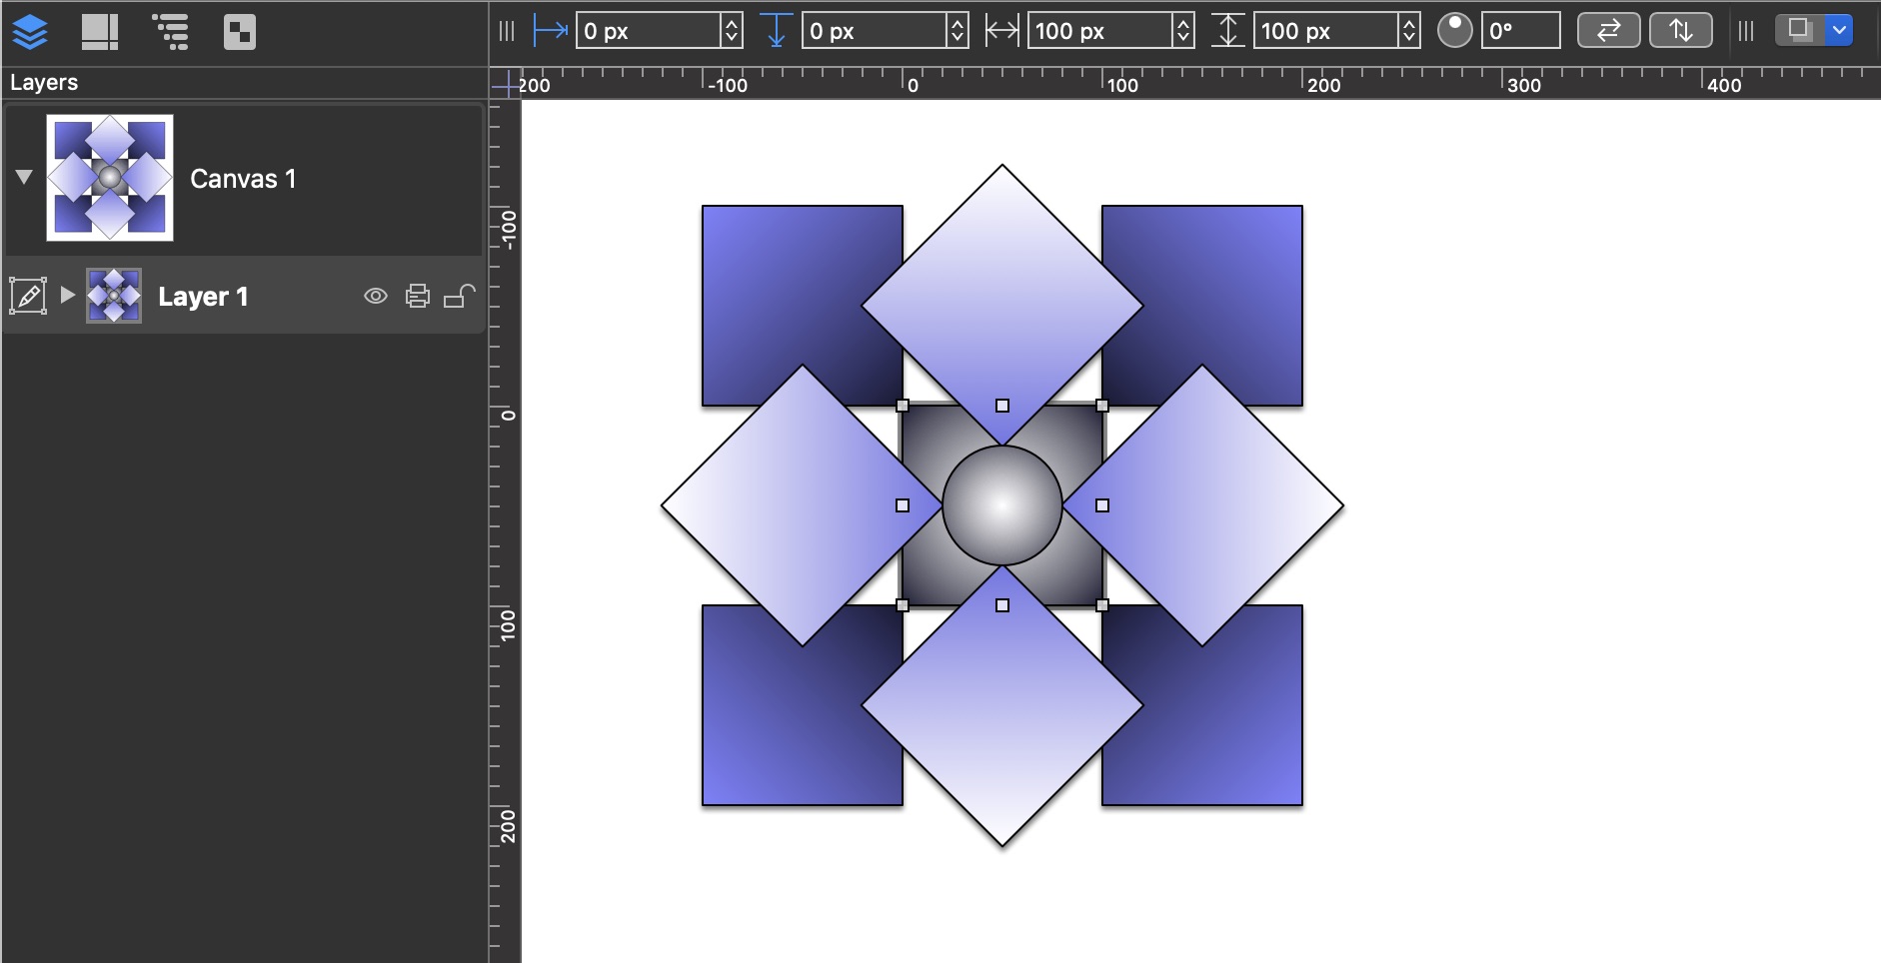Screen dimensions: 1881x963
Task: Adjust the Y position stepper
Action: tap(957, 31)
